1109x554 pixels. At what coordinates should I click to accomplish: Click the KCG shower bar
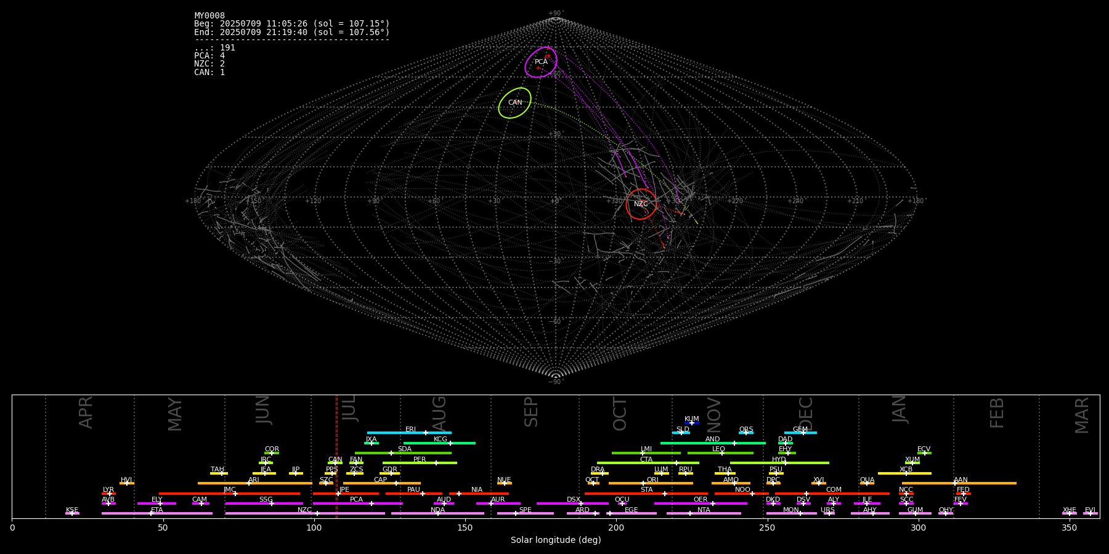(x=439, y=443)
